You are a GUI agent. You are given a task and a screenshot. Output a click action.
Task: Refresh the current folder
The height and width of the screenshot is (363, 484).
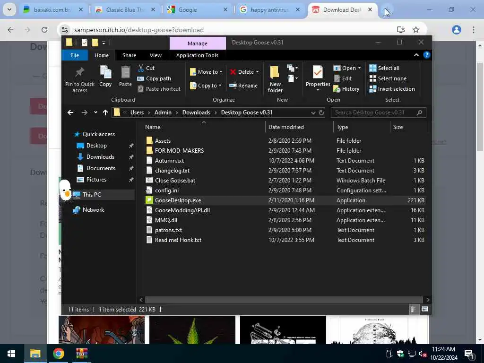(321, 112)
